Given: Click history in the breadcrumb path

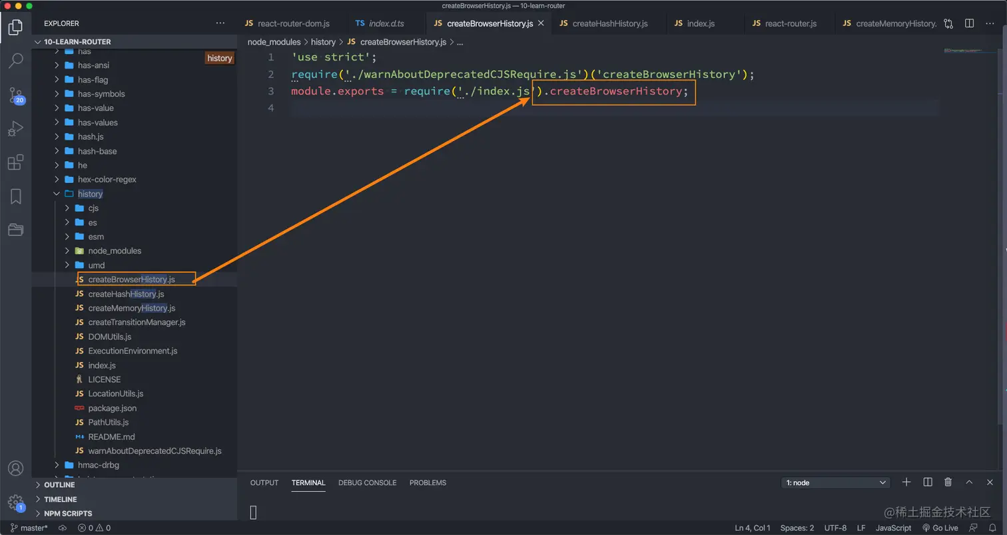Looking at the screenshot, I should coord(324,42).
